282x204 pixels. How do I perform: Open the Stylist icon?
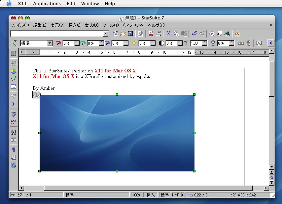tap(219, 34)
